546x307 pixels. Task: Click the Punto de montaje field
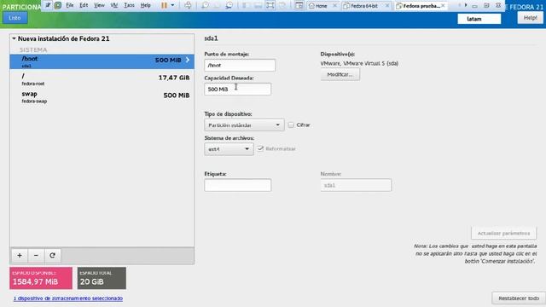240,65
